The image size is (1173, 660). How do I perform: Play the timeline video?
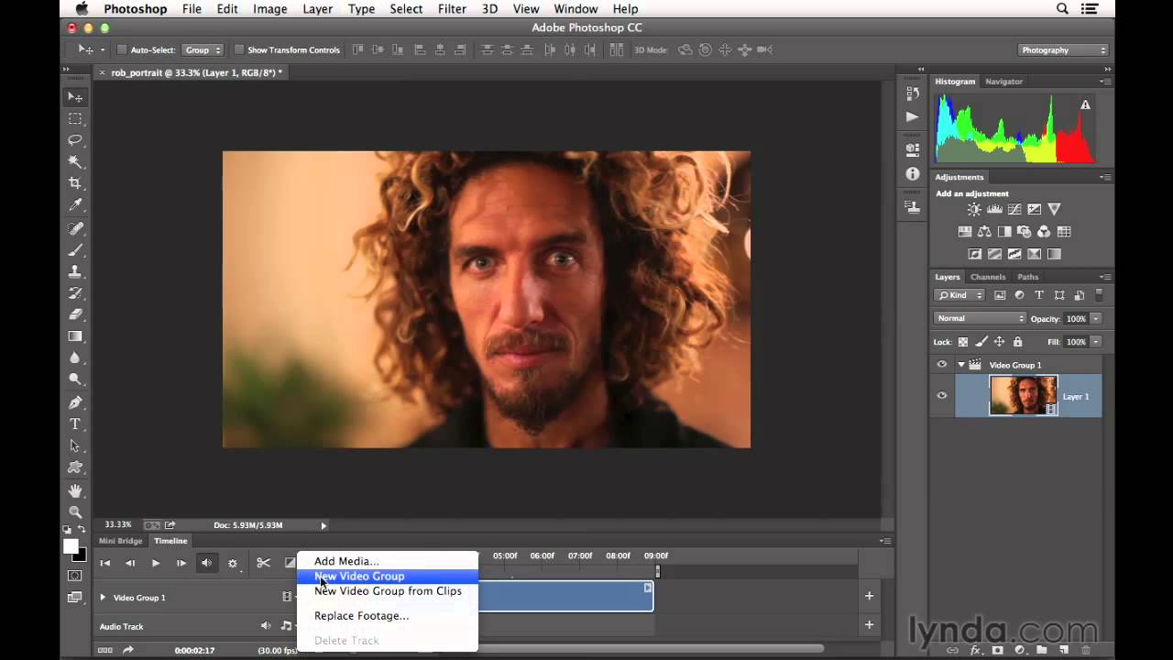click(155, 563)
